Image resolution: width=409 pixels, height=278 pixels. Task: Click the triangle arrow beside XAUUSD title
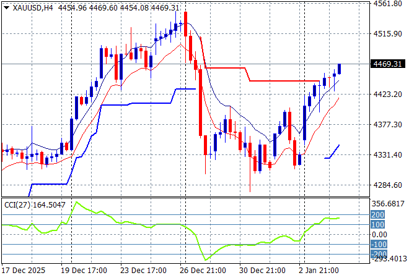[6, 7]
